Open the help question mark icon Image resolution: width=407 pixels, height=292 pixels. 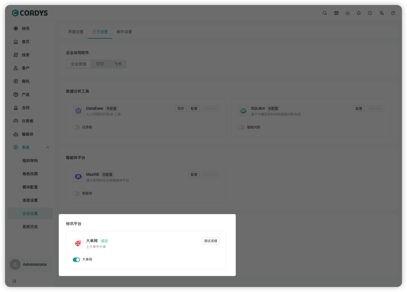(393, 13)
